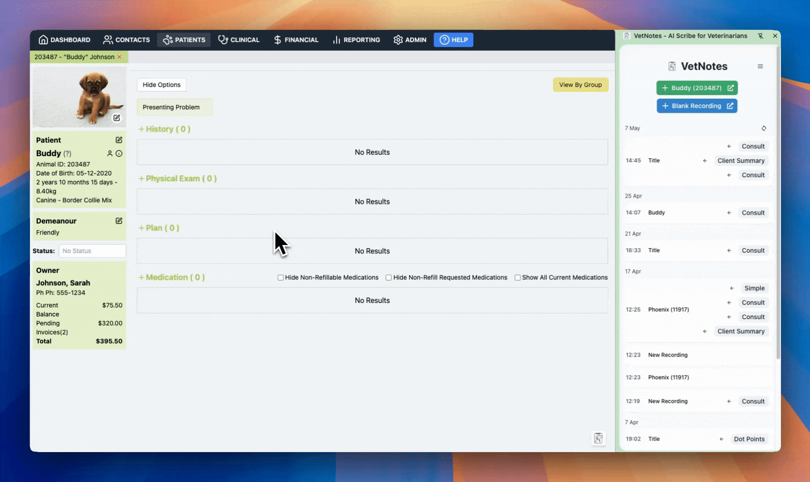The image size is (810, 482).
Task: Go to the Financial menu
Action: [x=296, y=40]
